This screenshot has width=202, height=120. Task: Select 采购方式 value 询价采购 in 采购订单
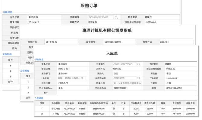92,22
